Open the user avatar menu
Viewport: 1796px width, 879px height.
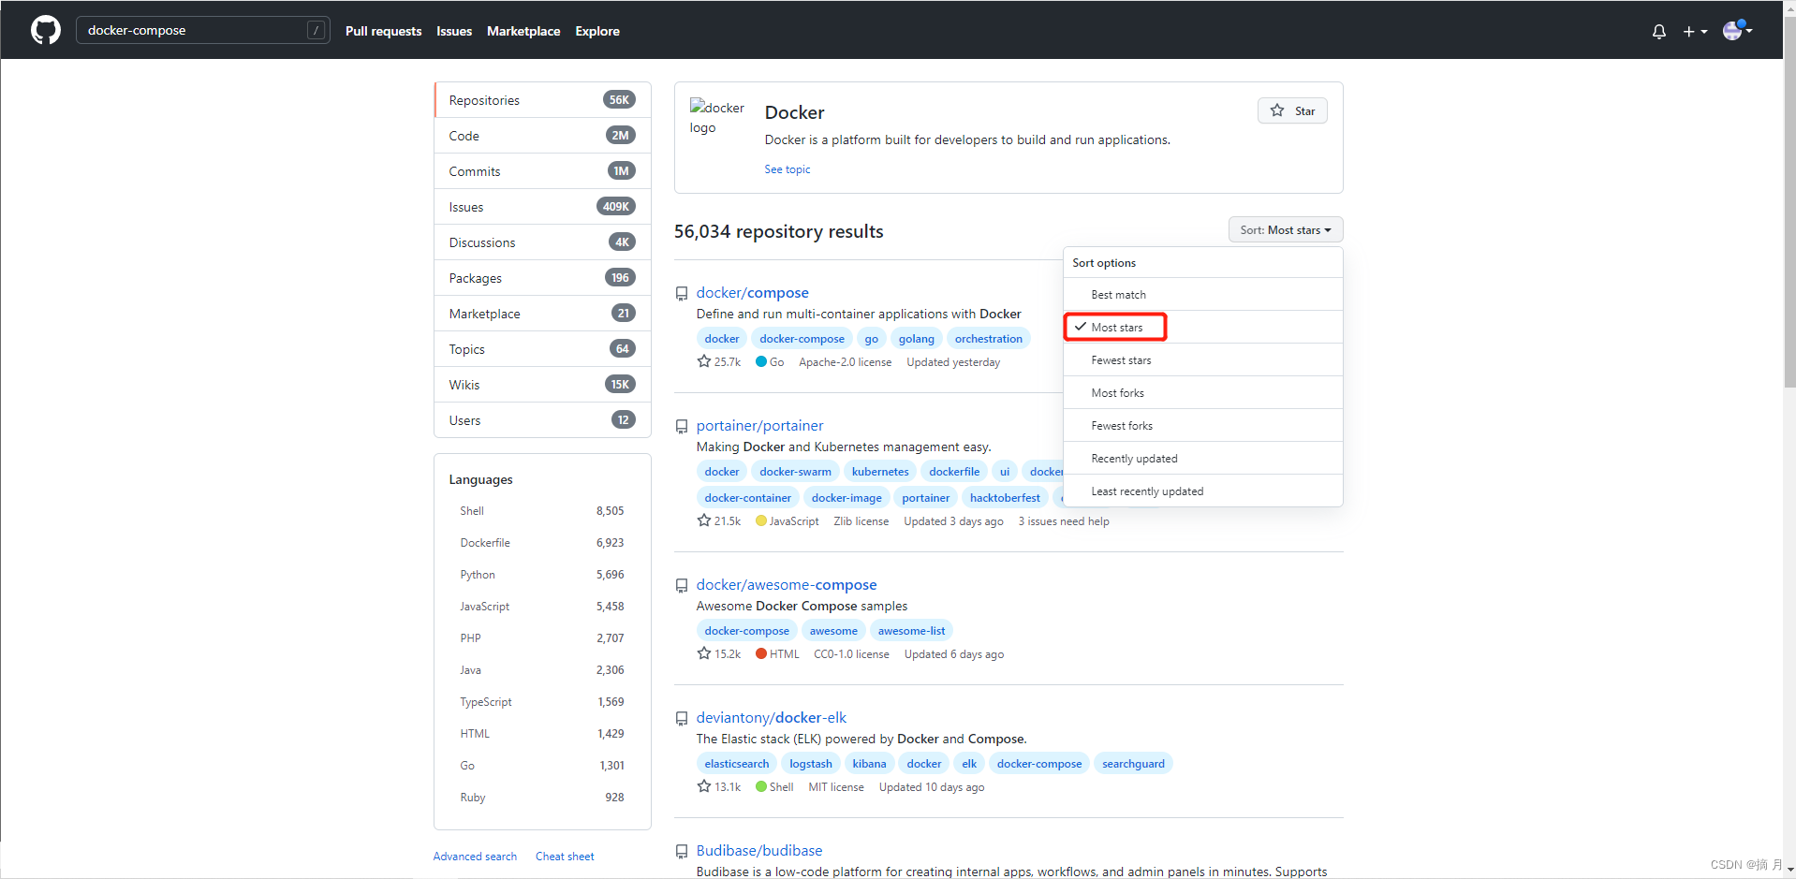click(1737, 30)
